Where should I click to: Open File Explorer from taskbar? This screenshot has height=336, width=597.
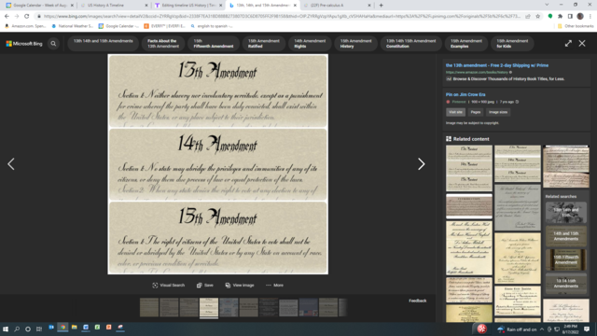click(x=75, y=328)
